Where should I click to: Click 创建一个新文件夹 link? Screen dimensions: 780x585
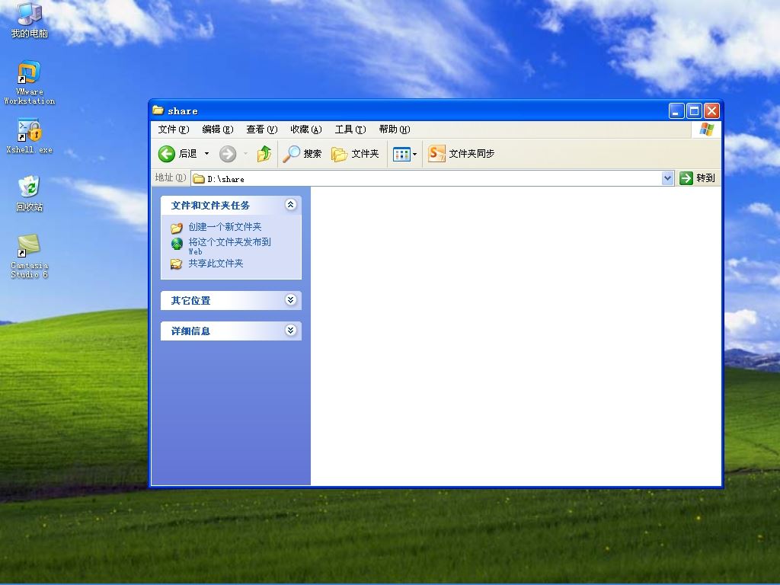[x=225, y=227]
